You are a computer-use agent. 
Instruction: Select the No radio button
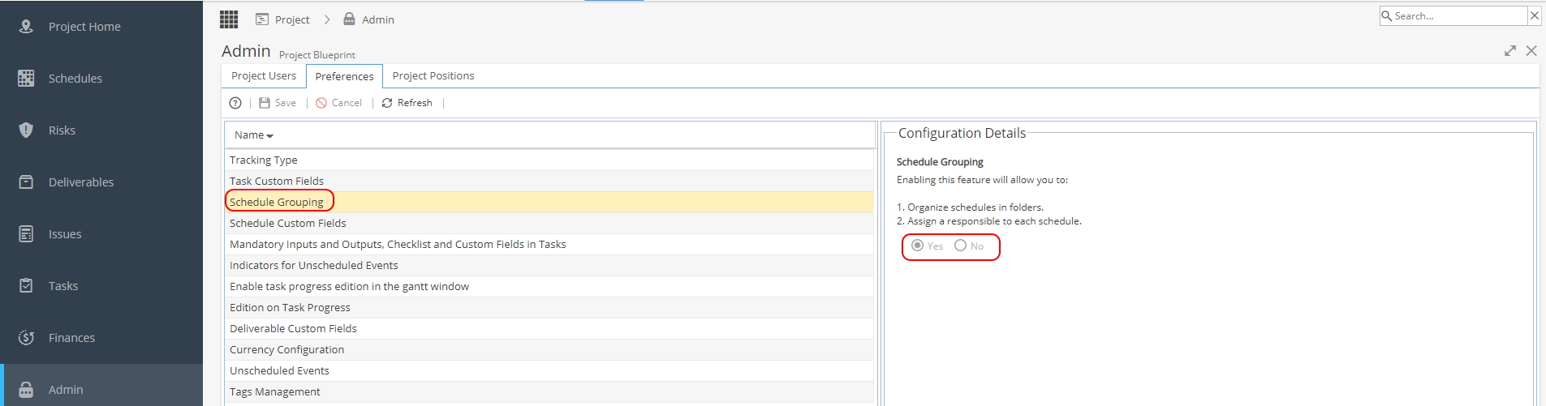[960, 246]
